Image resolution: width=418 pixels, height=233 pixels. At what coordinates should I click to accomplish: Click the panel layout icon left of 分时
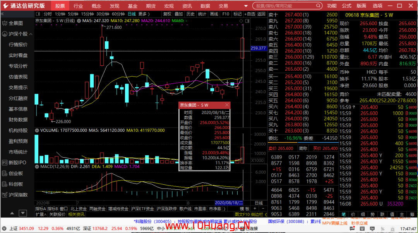pos(38,14)
